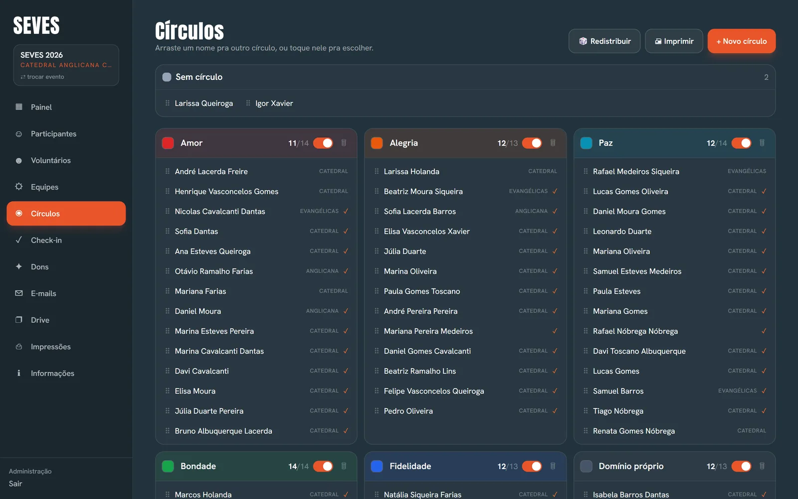Screen dimensions: 798x499
Task: Grab the drag handle for Rafael Medeiros Siqueira
Action: coord(586,171)
